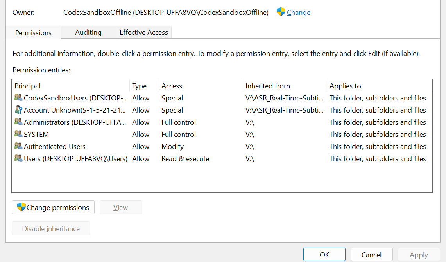The image size is (446, 262).
Task: Sort entries by the Principal column header
Action: (71, 86)
